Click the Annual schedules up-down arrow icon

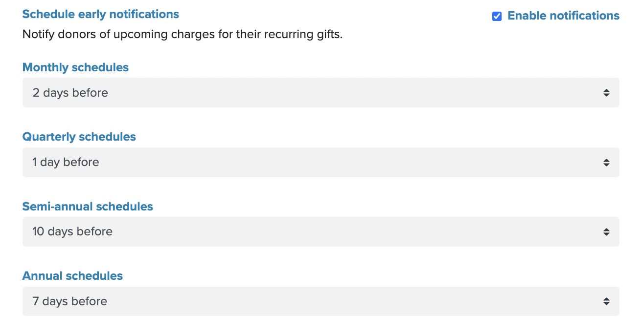[606, 301]
